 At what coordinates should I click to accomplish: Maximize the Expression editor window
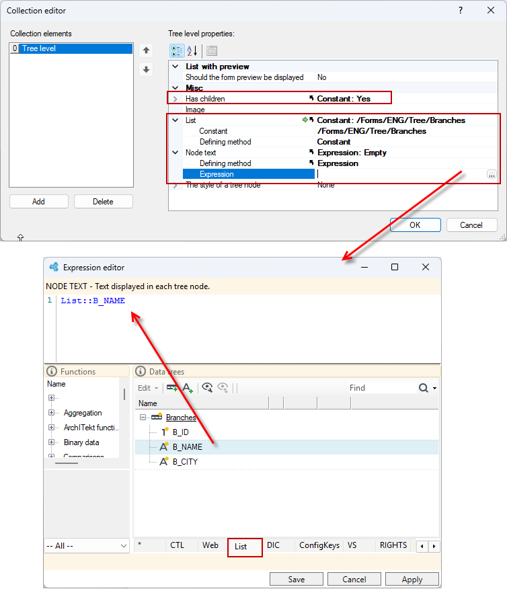pos(394,267)
